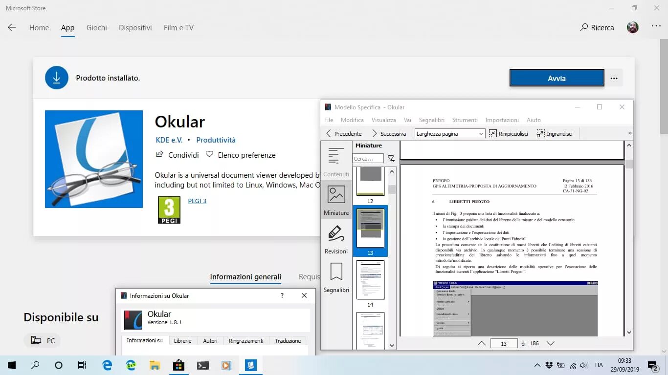
Task: Switch to the Giochi tab in Store
Action: click(96, 28)
